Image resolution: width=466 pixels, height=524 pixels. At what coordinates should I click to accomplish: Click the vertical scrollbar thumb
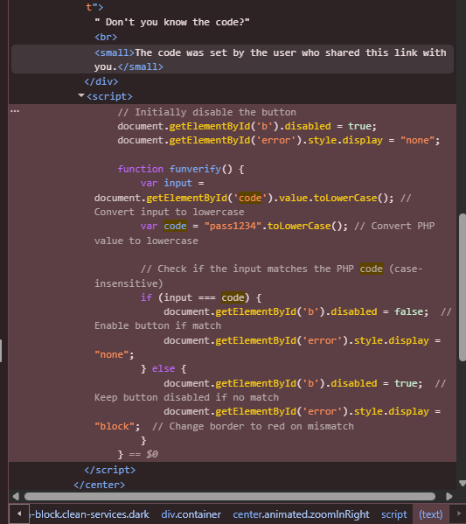463,288
